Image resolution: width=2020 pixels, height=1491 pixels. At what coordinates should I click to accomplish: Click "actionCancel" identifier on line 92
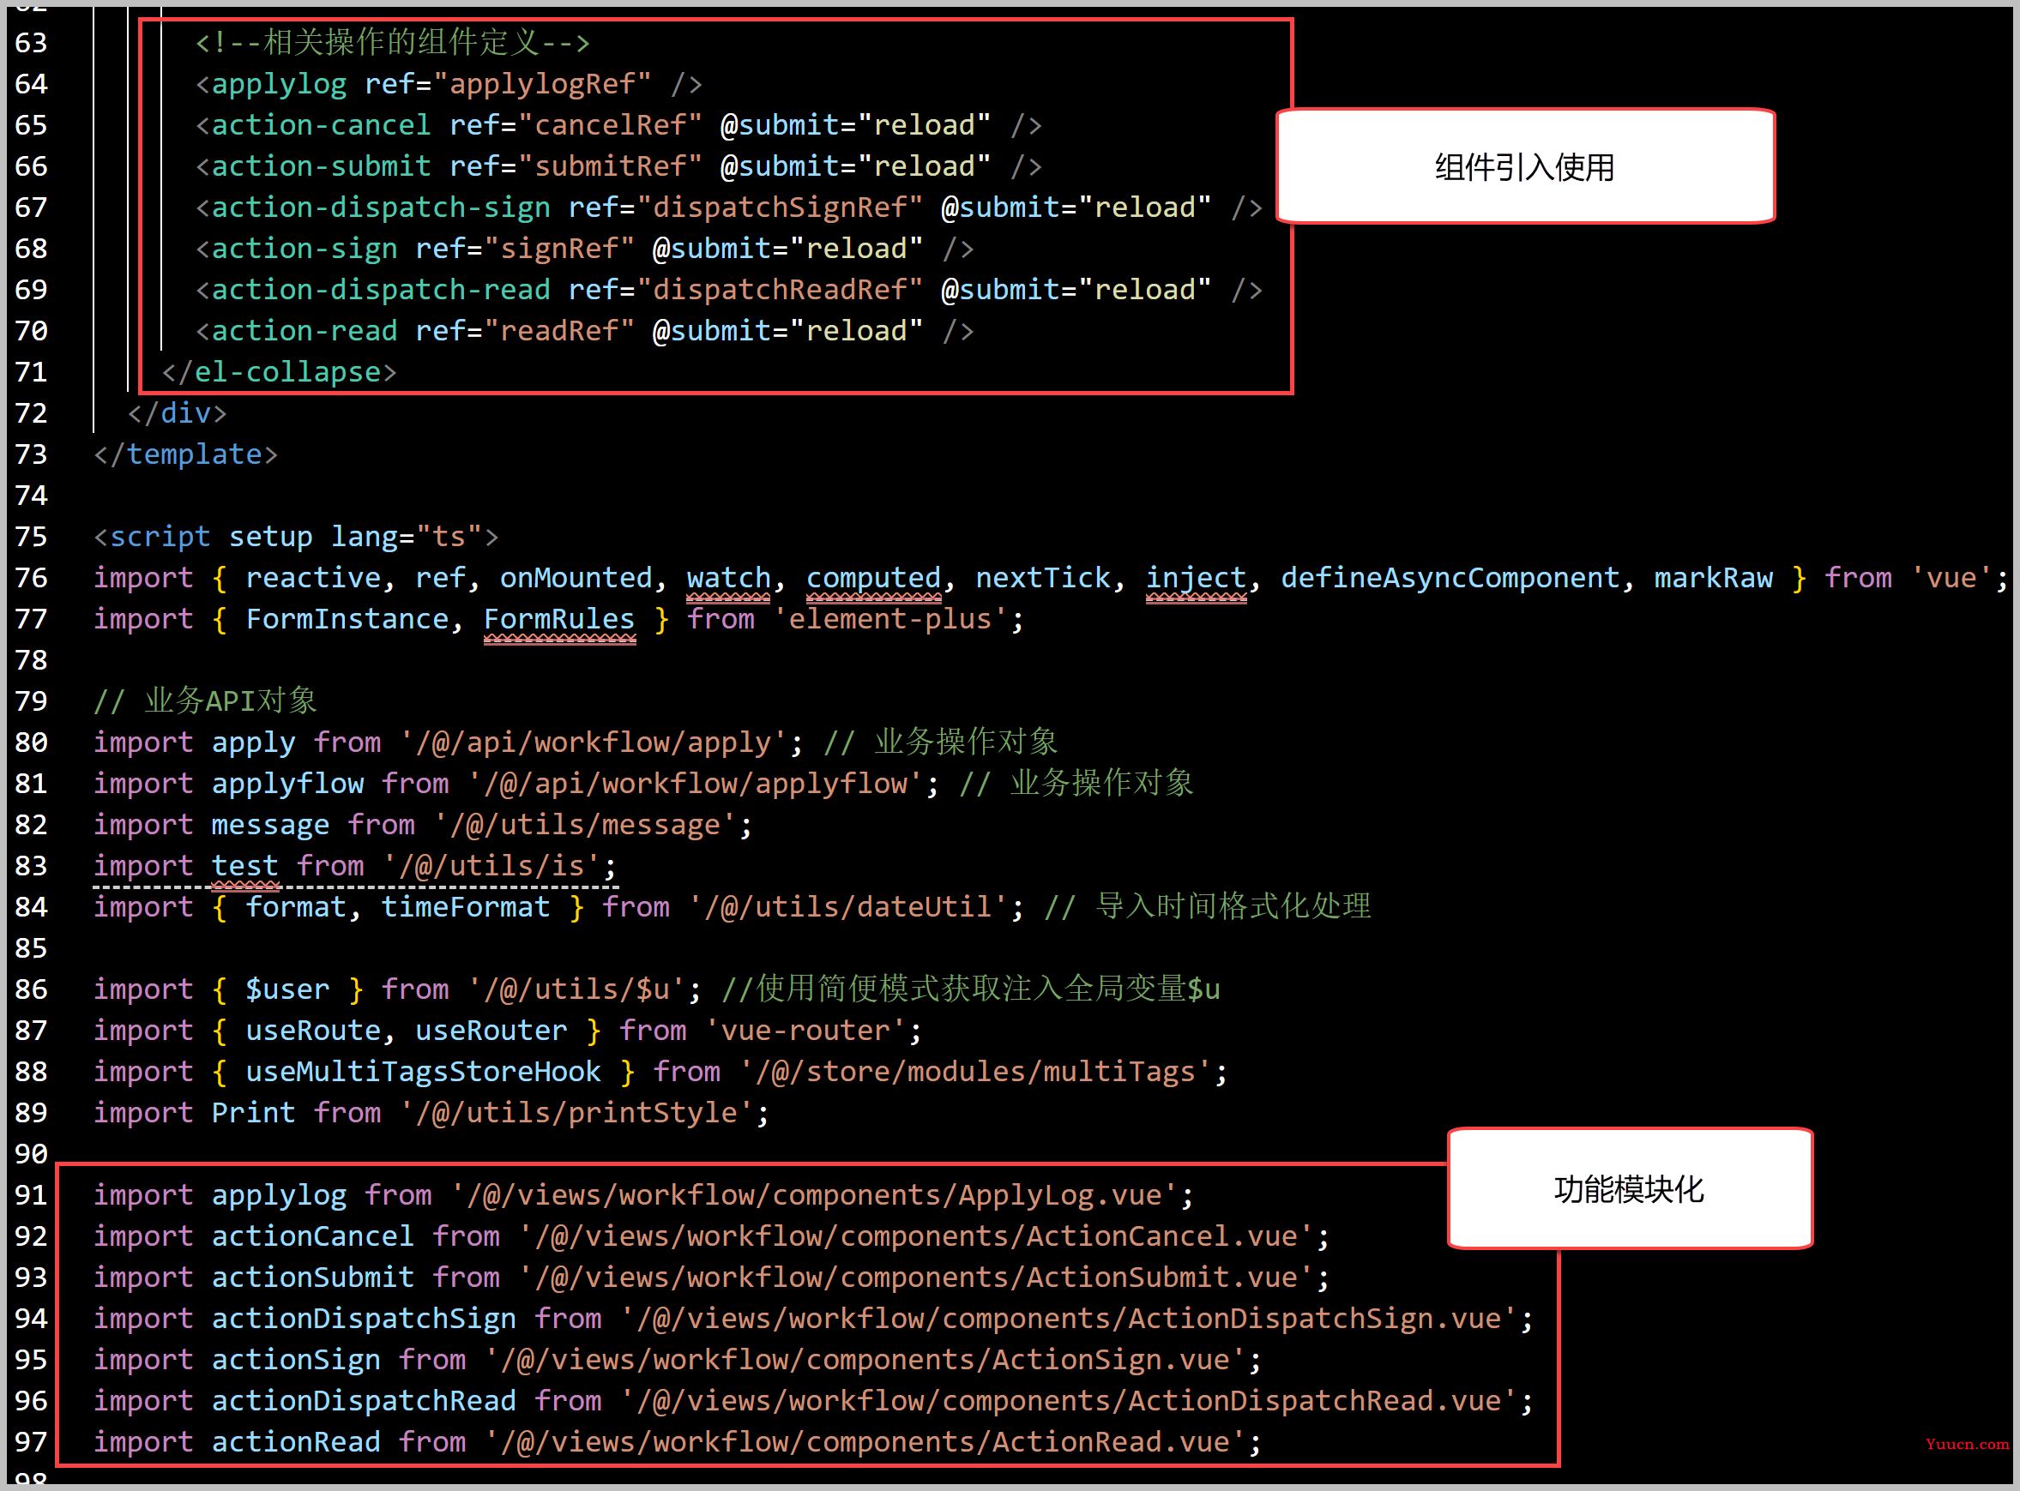[312, 1236]
